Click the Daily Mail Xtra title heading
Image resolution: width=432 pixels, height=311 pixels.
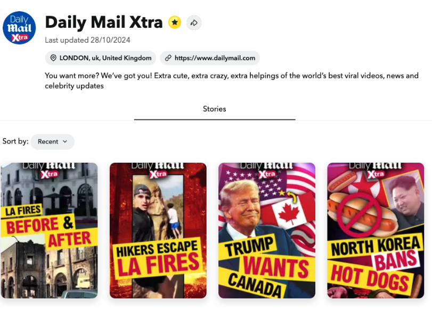click(x=104, y=22)
